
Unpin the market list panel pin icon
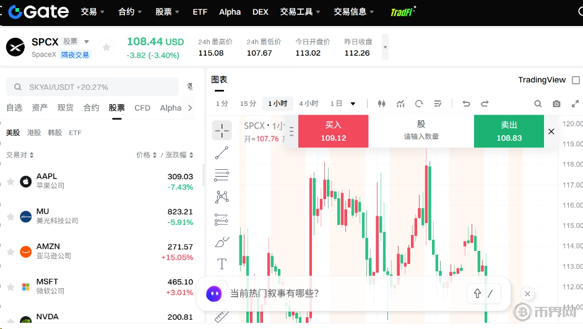pos(190,87)
